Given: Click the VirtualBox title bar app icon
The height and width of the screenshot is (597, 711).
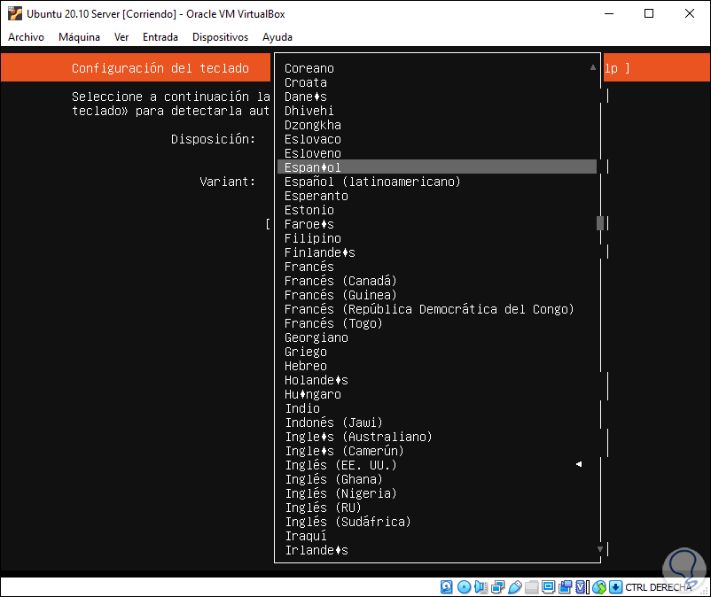Looking at the screenshot, I should pyautogui.click(x=14, y=13).
